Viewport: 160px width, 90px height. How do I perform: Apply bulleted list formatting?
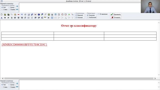tap(32, 18)
